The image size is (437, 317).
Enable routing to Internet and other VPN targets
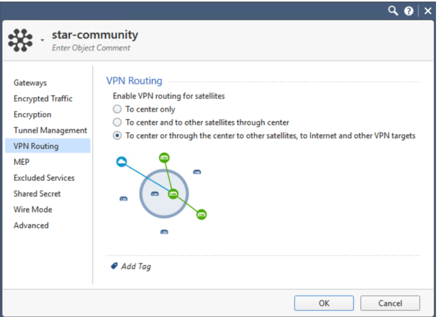(117, 135)
